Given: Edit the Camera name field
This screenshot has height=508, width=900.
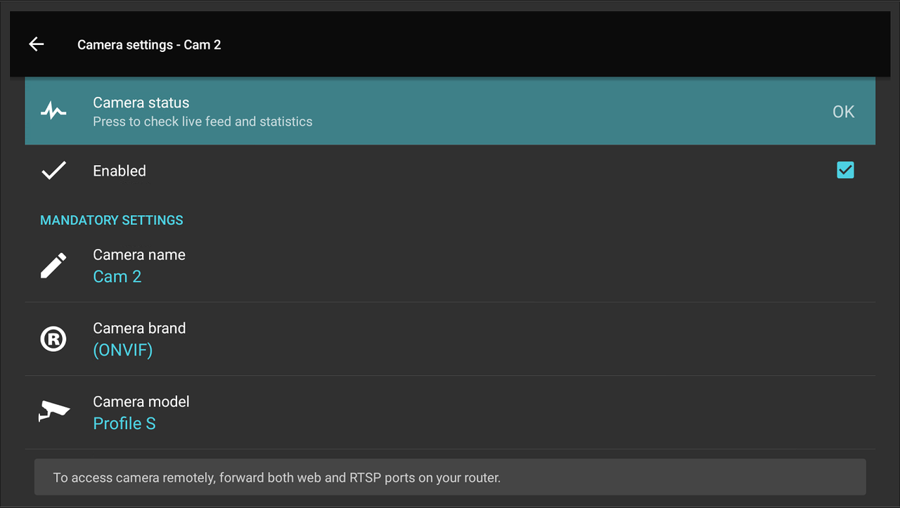Looking at the screenshot, I should tap(450, 266).
